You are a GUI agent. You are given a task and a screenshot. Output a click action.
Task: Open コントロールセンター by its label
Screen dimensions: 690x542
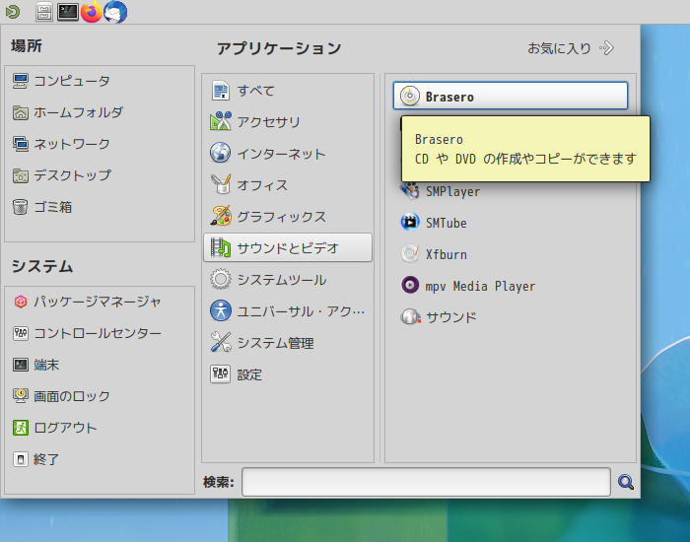[x=98, y=333]
